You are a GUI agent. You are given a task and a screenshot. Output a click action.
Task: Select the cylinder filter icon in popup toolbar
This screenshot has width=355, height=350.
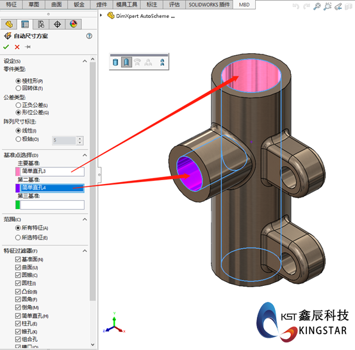(115, 62)
